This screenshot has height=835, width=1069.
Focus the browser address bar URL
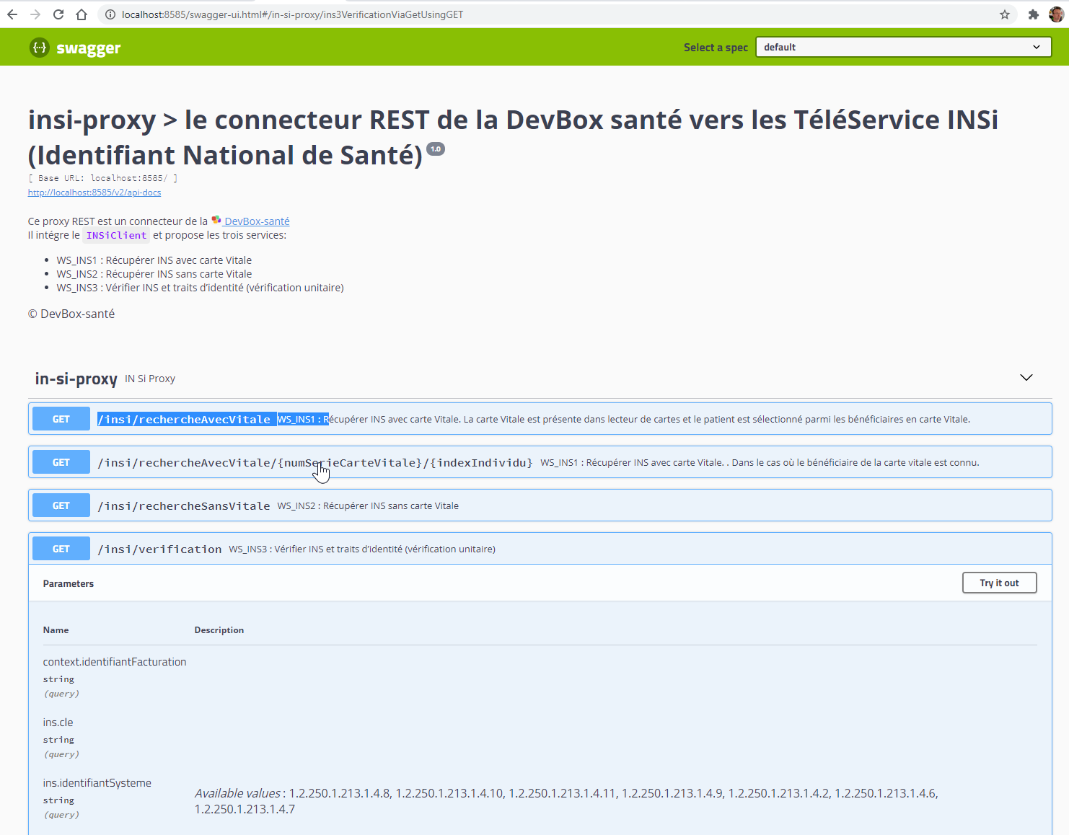(x=292, y=14)
